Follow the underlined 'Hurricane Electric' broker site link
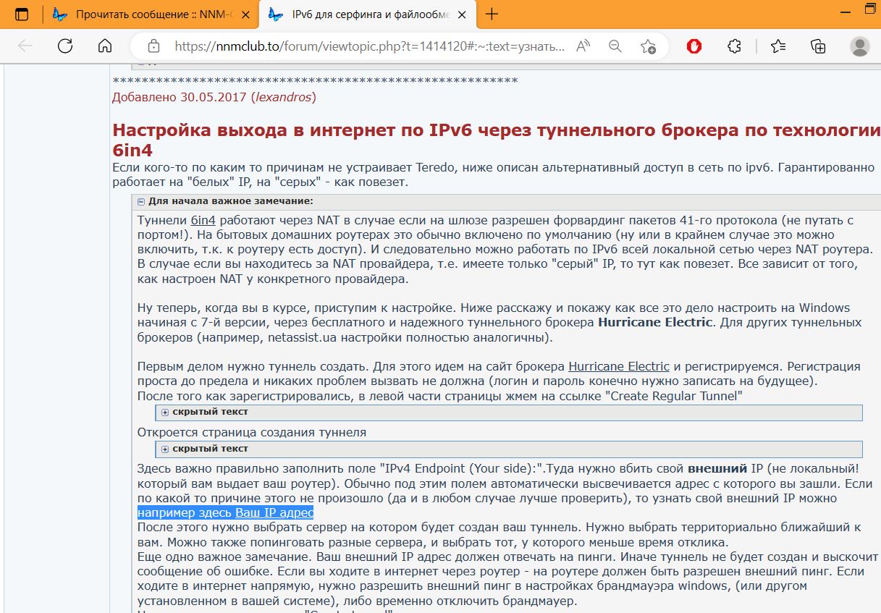 point(620,365)
